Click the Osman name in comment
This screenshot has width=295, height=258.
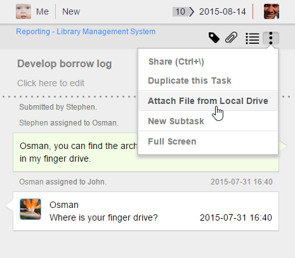[x=64, y=205]
